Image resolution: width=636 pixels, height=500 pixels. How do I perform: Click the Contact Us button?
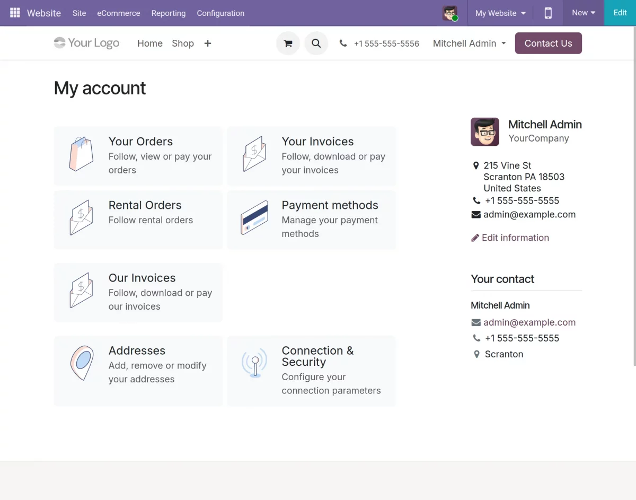[x=549, y=43]
